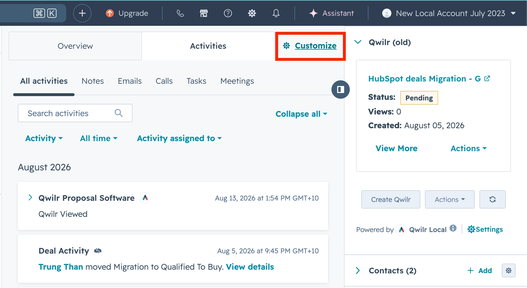Select the Tasks tab
527x288 pixels.
[x=196, y=81]
